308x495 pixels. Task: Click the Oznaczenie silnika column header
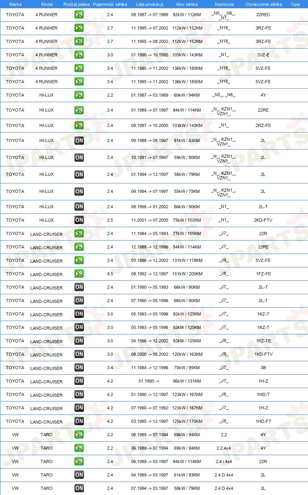click(x=263, y=4)
